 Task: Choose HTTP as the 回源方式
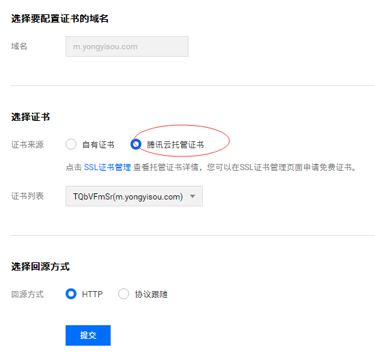(71, 294)
